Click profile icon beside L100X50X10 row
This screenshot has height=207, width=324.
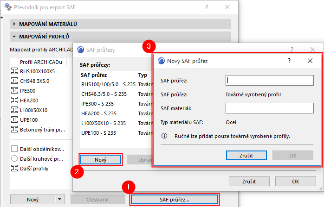[x=14, y=110]
